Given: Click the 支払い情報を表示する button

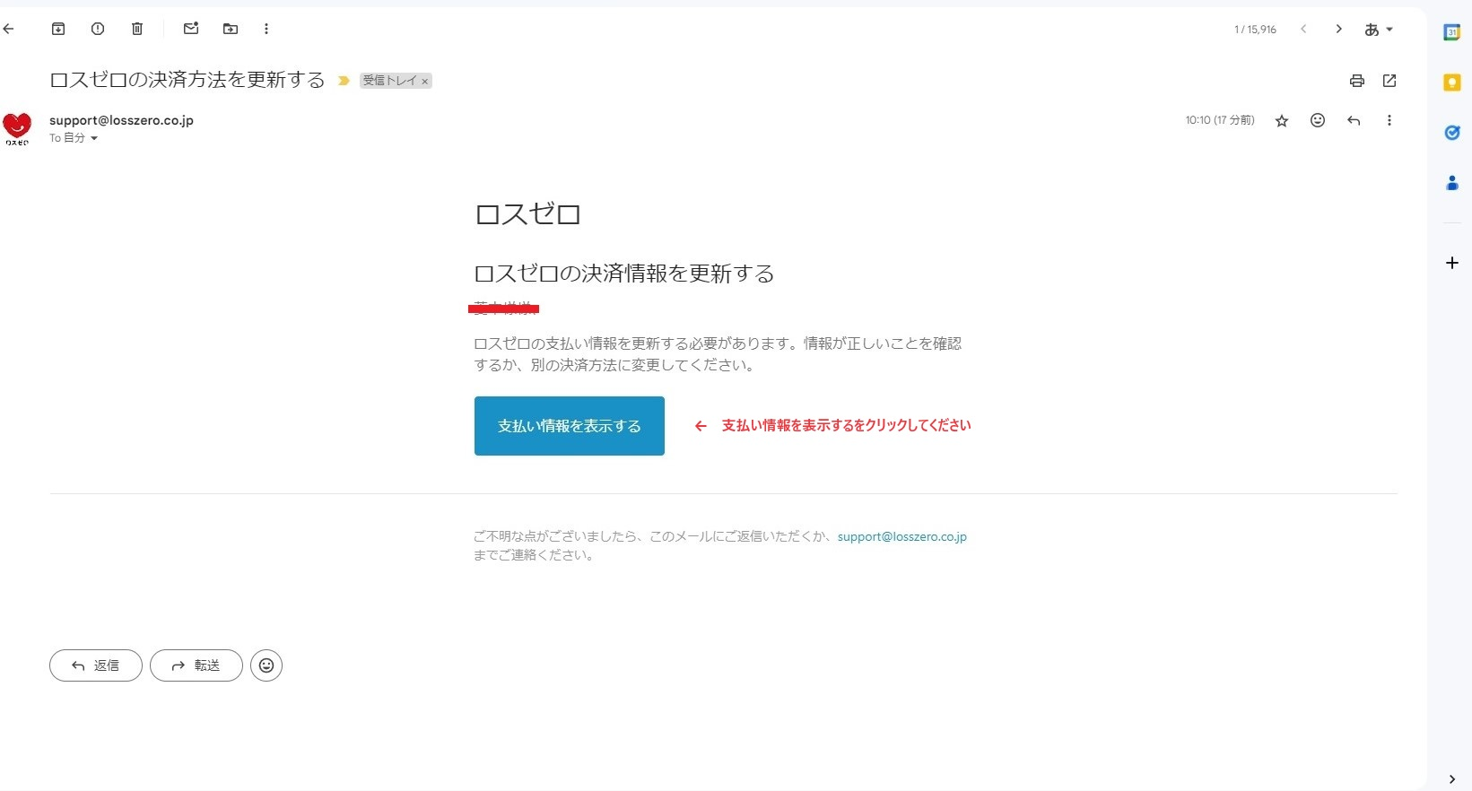Looking at the screenshot, I should [570, 426].
